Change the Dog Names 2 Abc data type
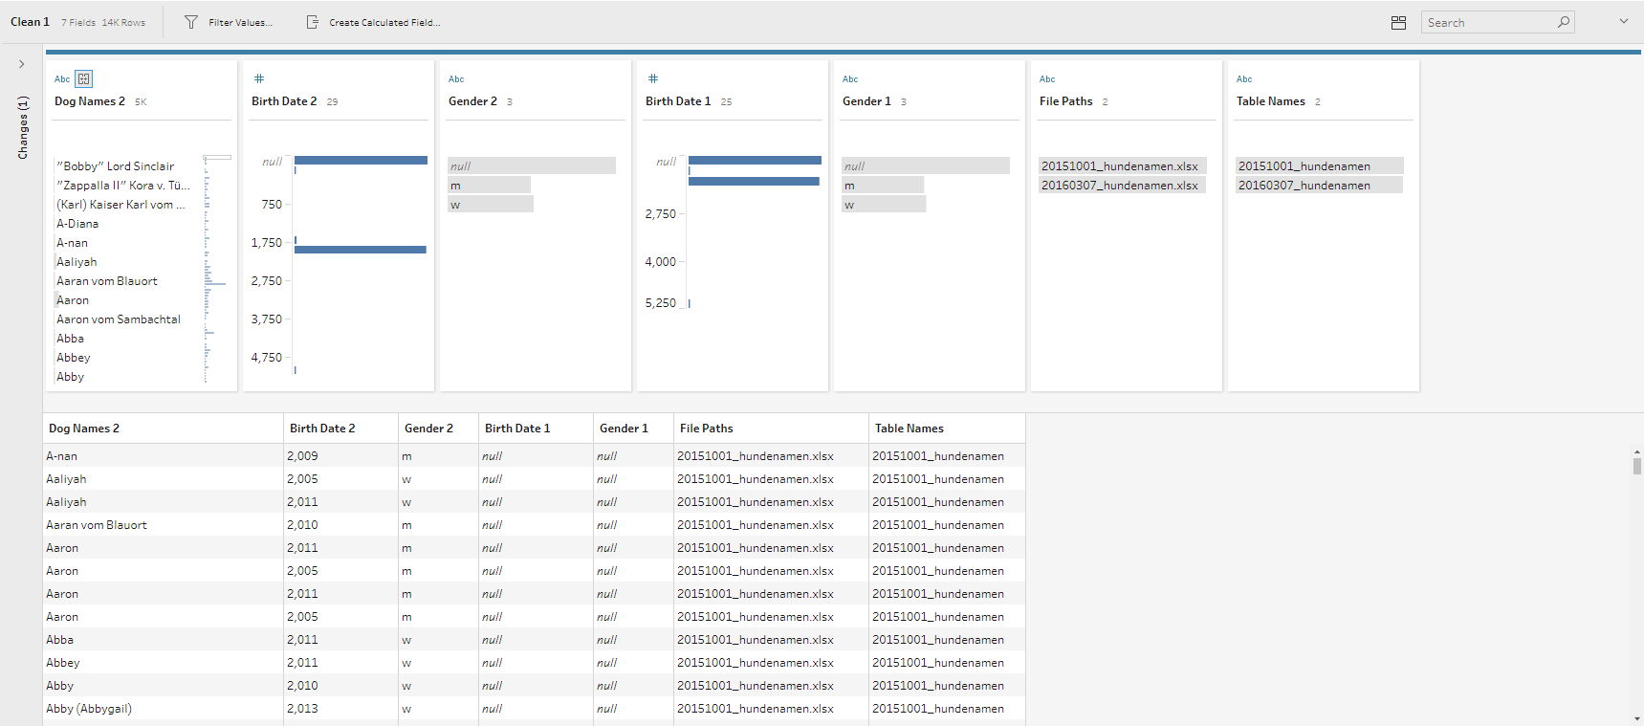This screenshot has width=1644, height=726. click(62, 79)
